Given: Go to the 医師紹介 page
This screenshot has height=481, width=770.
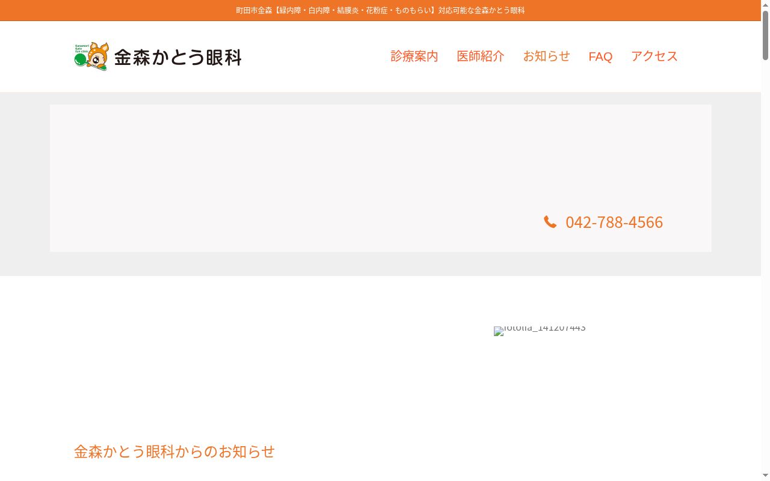Looking at the screenshot, I should point(481,57).
